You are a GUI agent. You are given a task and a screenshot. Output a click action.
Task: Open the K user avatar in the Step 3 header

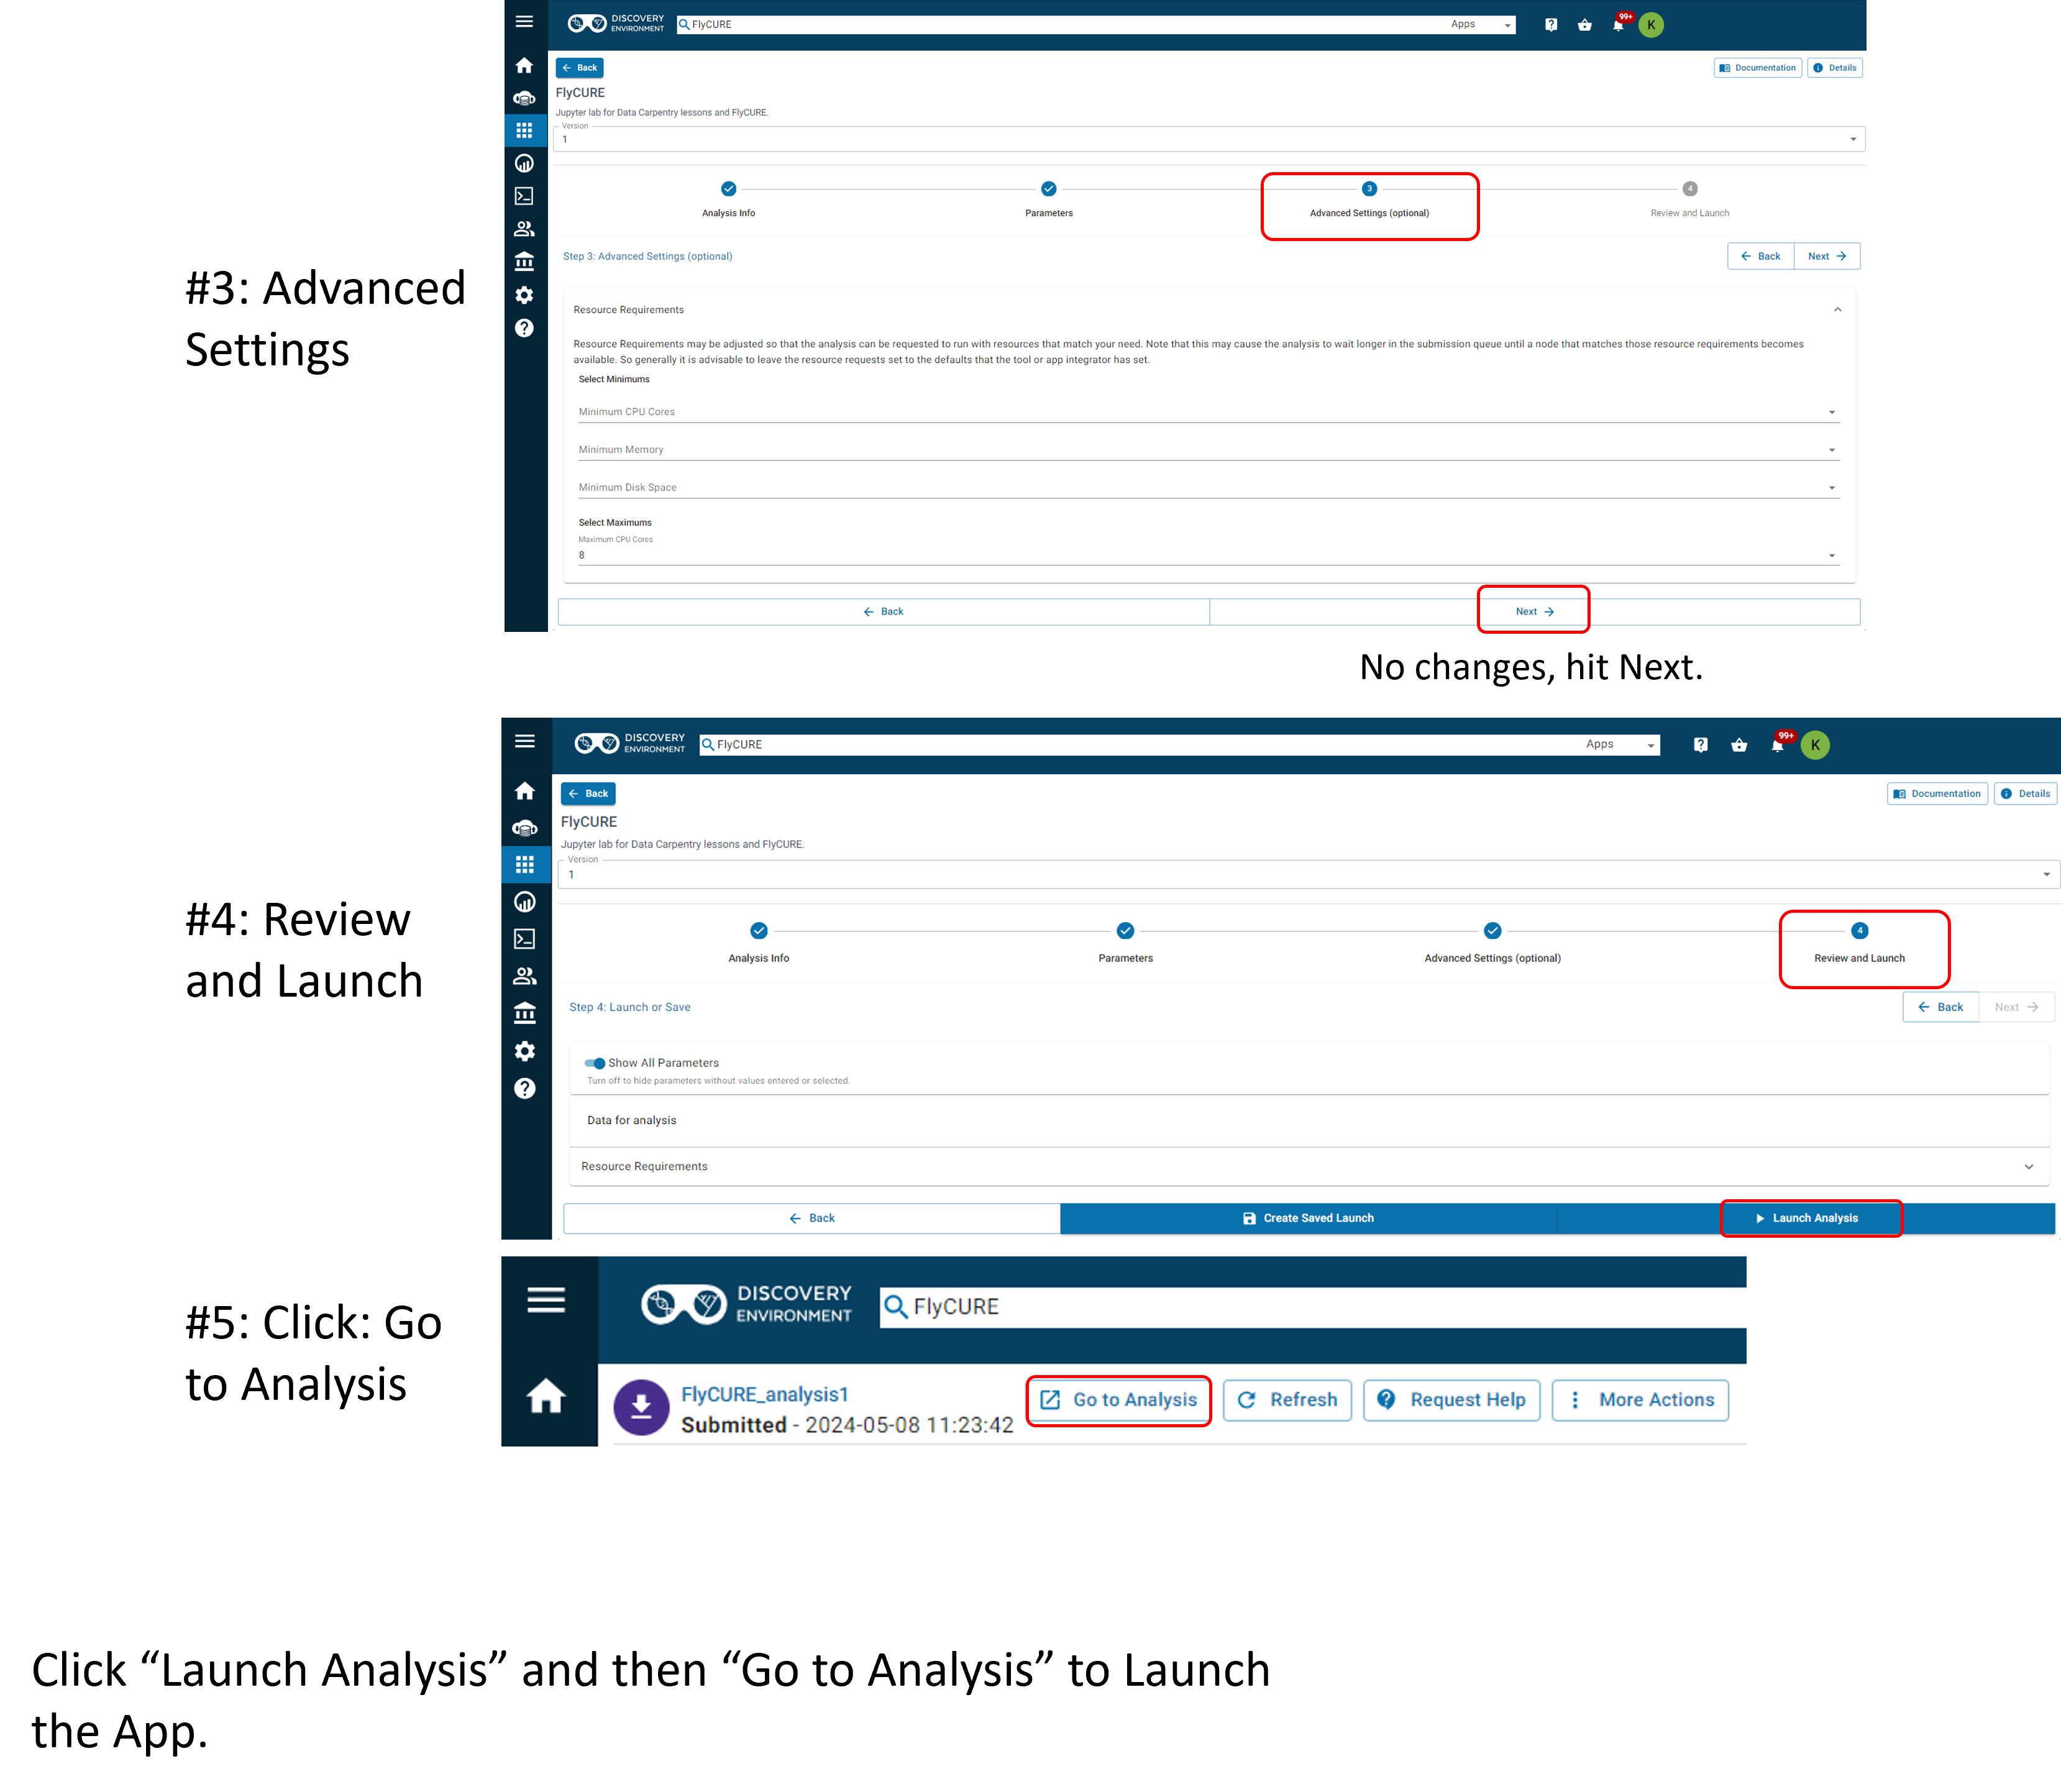coord(1652,25)
